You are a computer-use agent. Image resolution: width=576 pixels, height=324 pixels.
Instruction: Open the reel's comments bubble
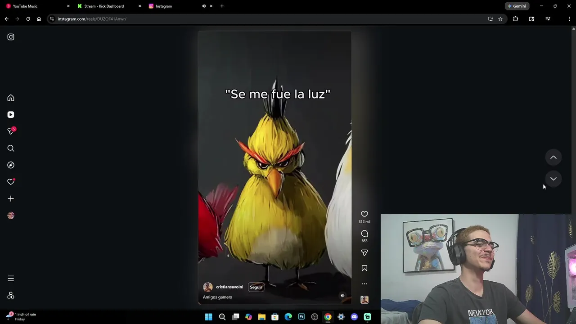tap(364, 234)
